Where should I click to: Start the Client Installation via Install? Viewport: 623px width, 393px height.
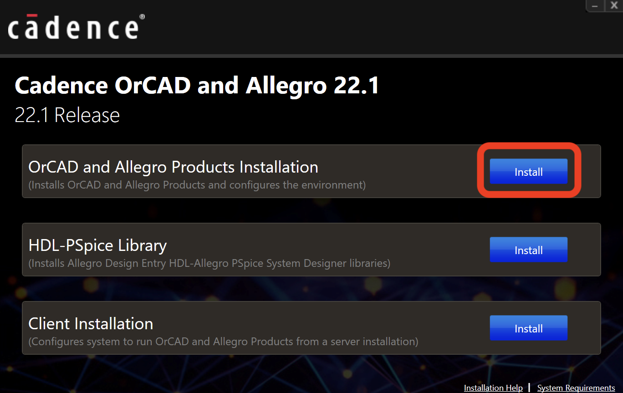[528, 328]
